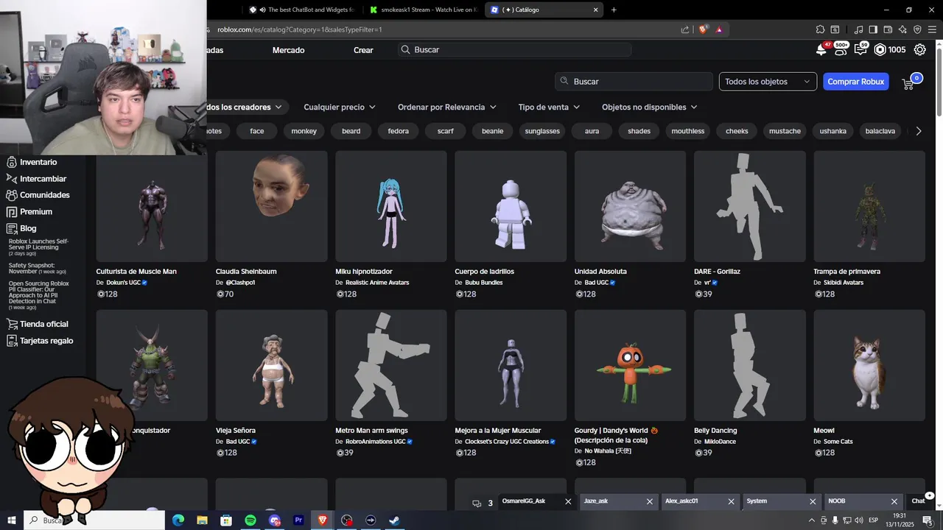Close Jaze_ask chat tab
This screenshot has width=943, height=530.
coord(650,501)
